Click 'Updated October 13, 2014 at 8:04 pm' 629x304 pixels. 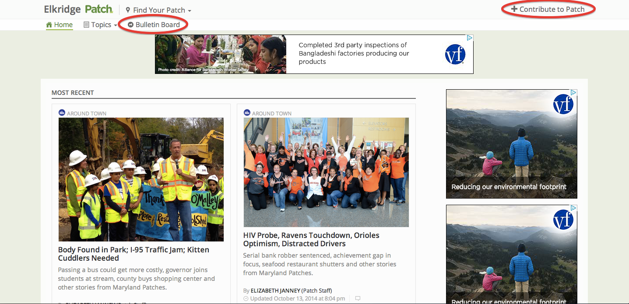point(297,299)
